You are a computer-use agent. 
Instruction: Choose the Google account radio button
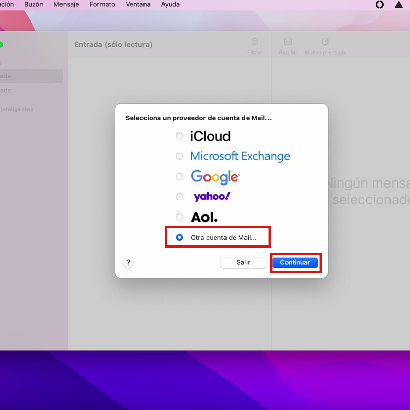[x=179, y=177]
